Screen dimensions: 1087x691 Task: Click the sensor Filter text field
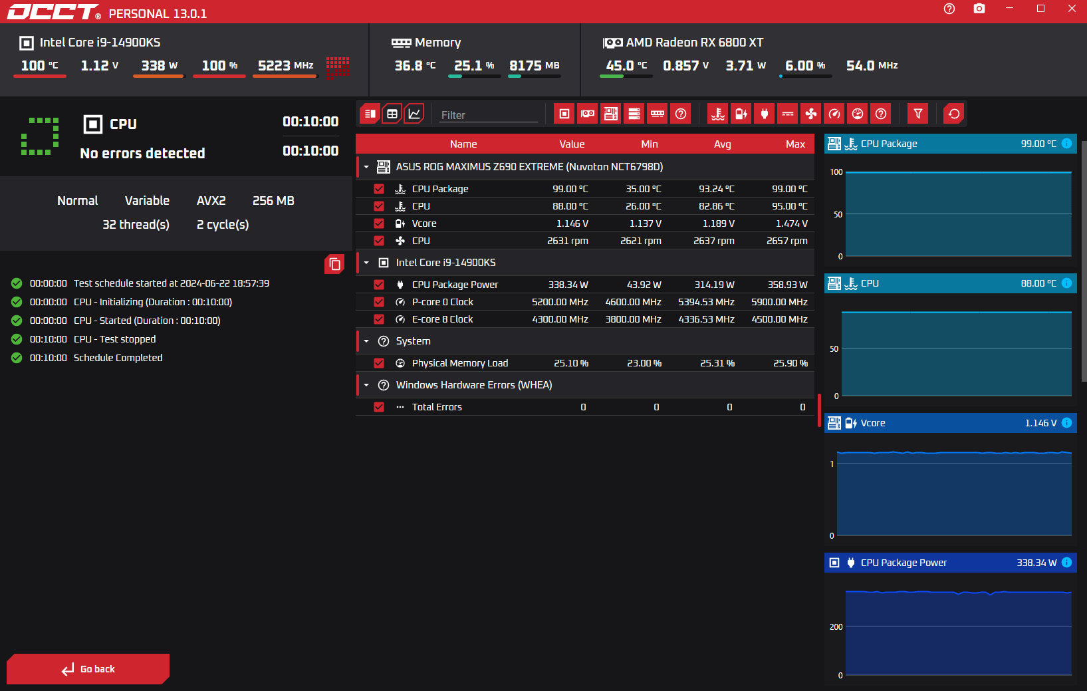point(489,115)
